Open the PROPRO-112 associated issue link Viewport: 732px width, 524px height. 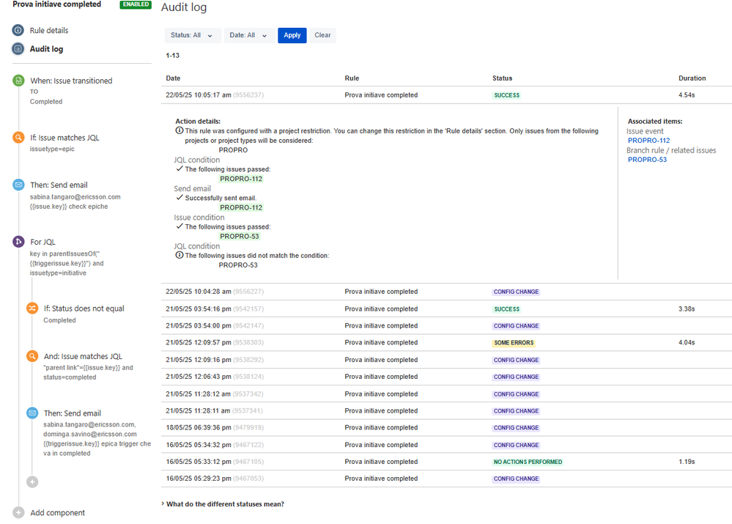pyautogui.click(x=649, y=140)
